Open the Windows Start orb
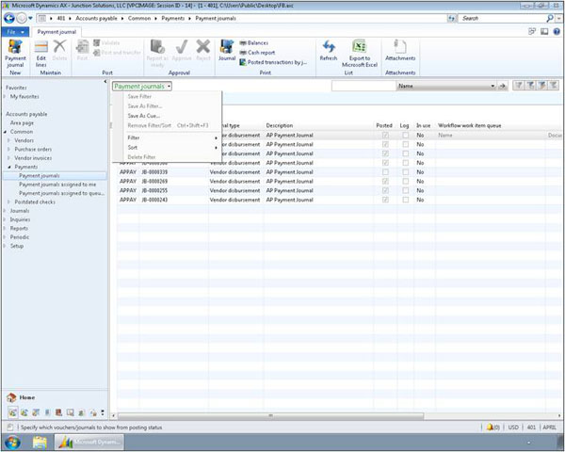This screenshot has width=565, height=452. [12, 443]
